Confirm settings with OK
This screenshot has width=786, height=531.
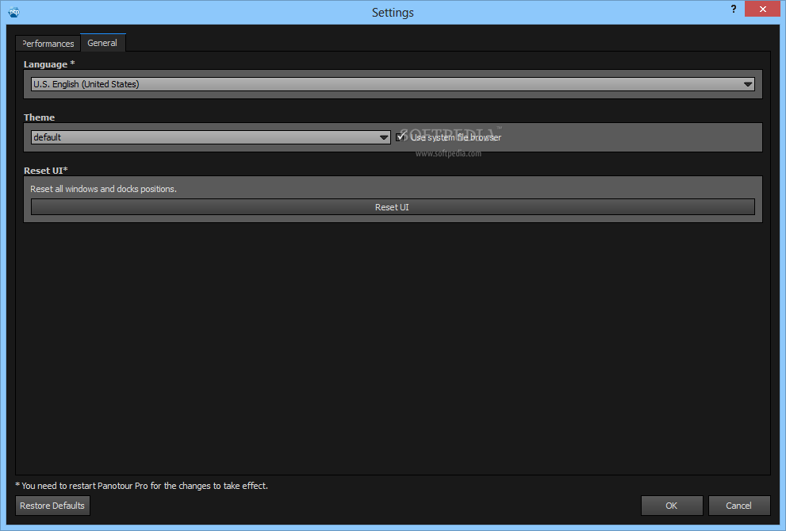click(672, 506)
